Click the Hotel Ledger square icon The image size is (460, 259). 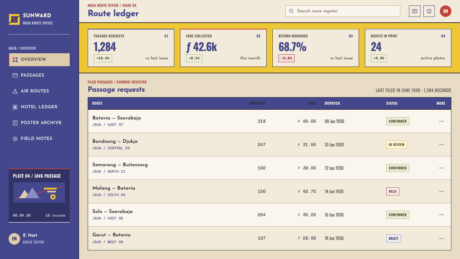click(x=15, y=107)
